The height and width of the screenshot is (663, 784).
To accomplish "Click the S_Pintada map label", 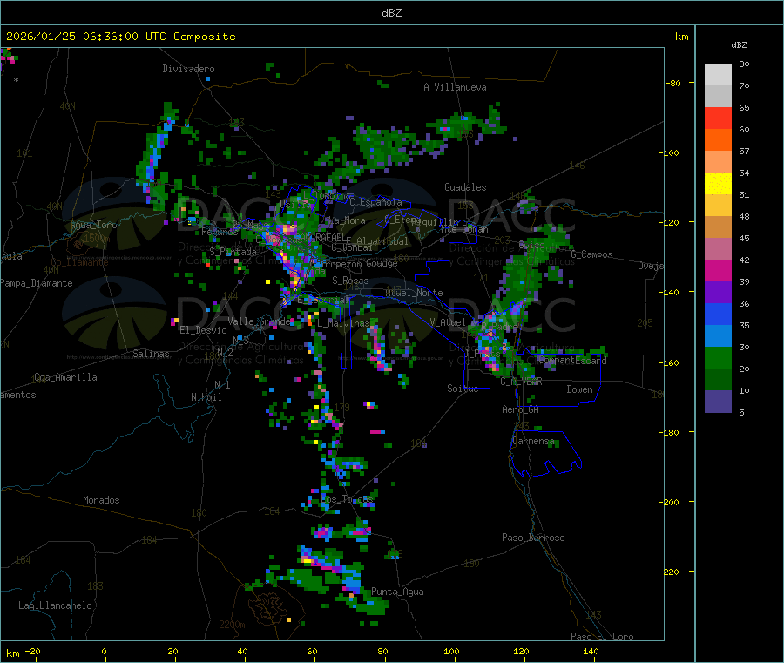I will click(233, 252).
